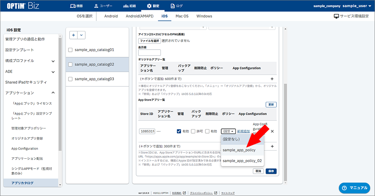The image size is (375, 196).
Task: Click plus button to add catalog
Action: (x=73, y=35)
